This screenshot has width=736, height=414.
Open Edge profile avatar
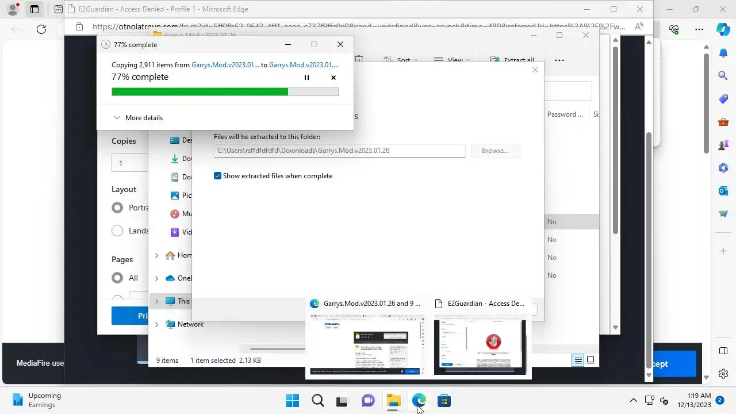13,9
